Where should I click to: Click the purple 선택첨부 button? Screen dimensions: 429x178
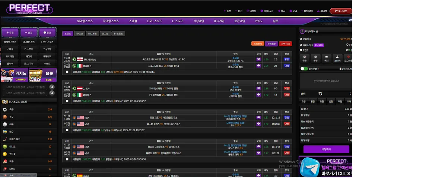[x=271, y=44]
